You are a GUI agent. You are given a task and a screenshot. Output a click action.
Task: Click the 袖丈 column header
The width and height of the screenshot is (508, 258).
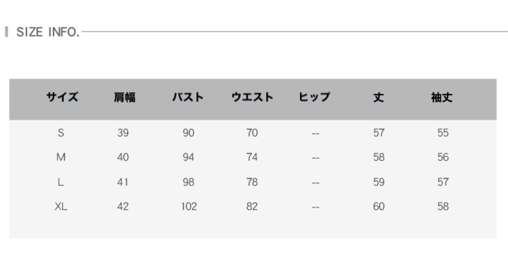pos(442,97)
